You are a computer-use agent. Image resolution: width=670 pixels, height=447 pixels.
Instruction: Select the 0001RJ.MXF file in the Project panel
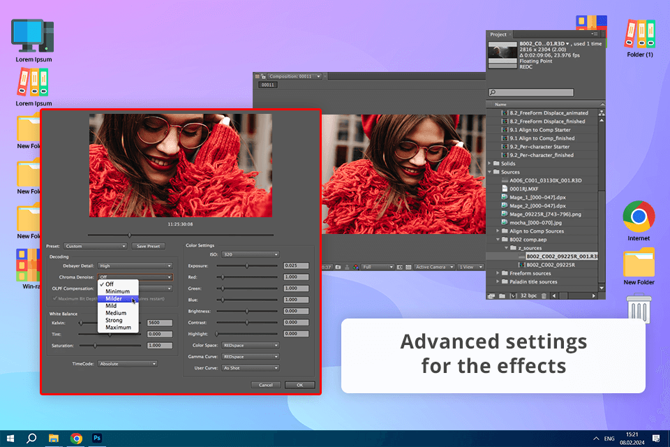524,189
